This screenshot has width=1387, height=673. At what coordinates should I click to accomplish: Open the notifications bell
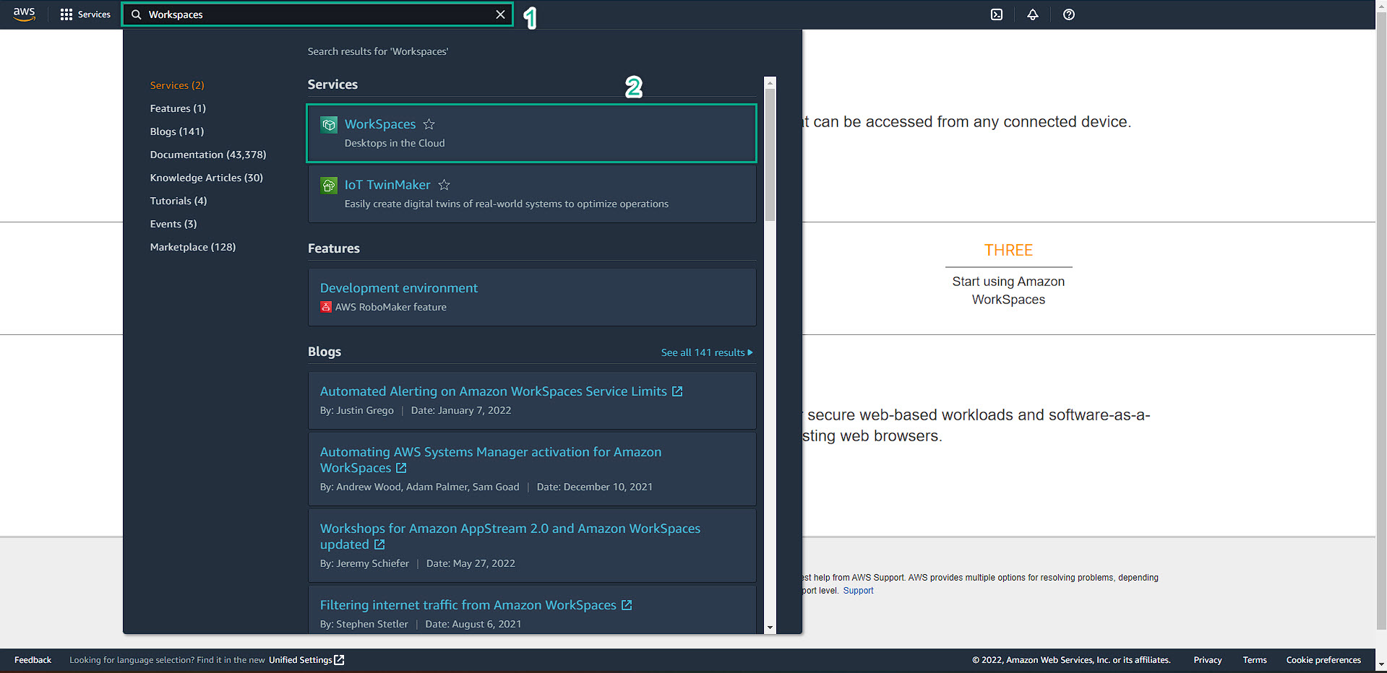coord(1032,14)
